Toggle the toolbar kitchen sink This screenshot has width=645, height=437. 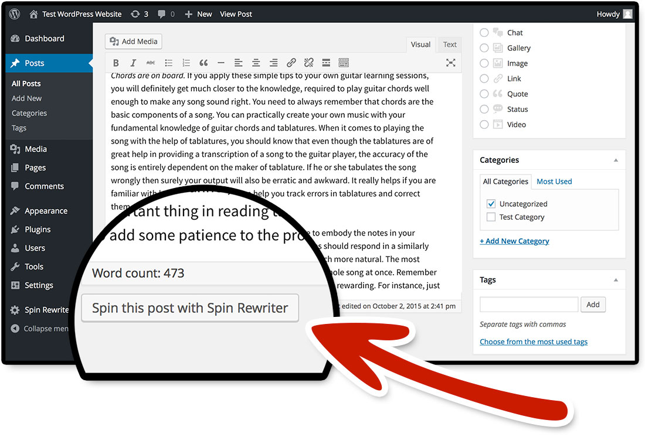pos(344,63)
